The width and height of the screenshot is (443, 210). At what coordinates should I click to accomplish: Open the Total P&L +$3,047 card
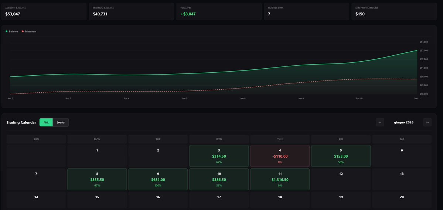(219, 11)
